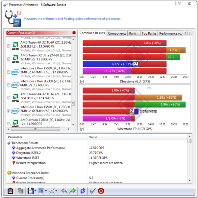
Task: Check the Intel Core 2 Duo T5600 checkbox
Action: [x=9, y=72]
